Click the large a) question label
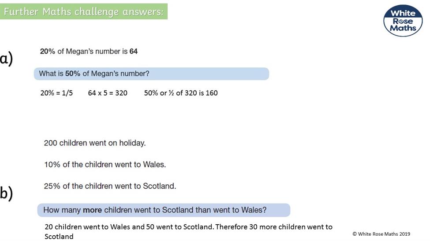Image resolution: width=430 pixels, height=241 pixels. click(x=7, y=58)
